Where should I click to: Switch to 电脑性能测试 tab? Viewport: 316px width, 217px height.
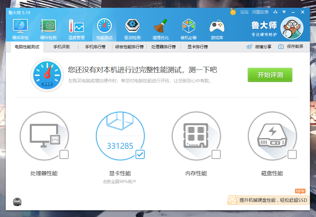click(27, 47)
